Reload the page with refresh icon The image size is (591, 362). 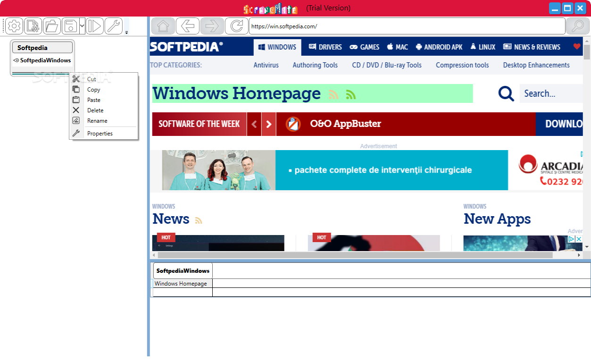coord(237,26)
